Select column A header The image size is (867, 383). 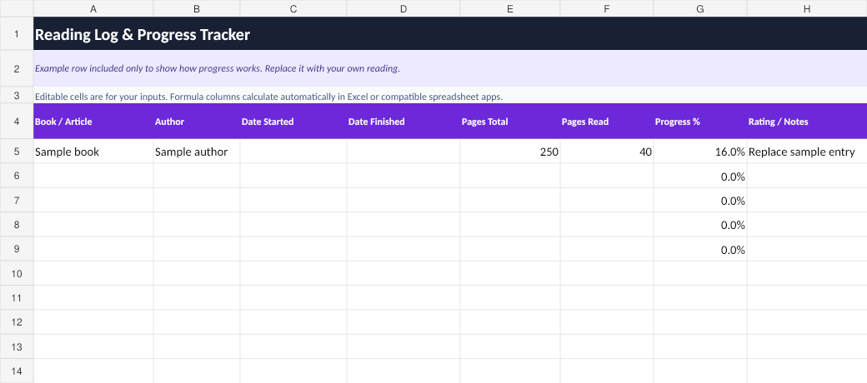93,8
